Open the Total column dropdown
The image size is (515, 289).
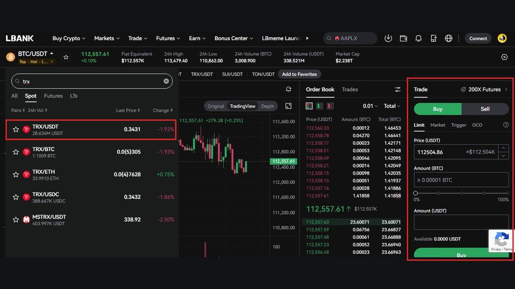(x=392, y=106)
